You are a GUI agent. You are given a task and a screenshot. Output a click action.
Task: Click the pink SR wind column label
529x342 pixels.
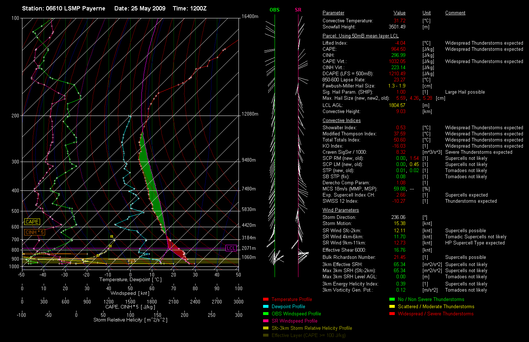tap(298, 10)
